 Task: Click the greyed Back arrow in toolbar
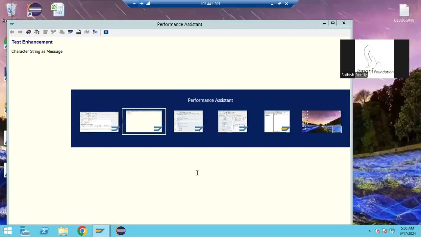click(x=12, y=32)
